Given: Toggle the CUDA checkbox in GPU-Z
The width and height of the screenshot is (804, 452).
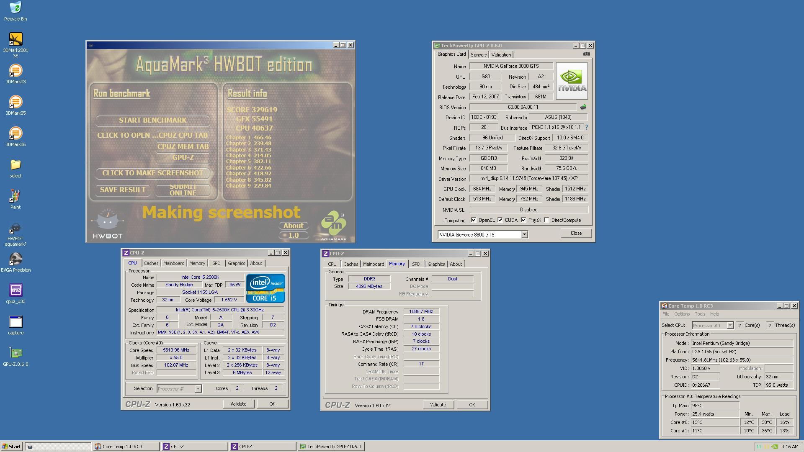Looking at the screenshot, I should pyautogui.click(x=500, y=220).
